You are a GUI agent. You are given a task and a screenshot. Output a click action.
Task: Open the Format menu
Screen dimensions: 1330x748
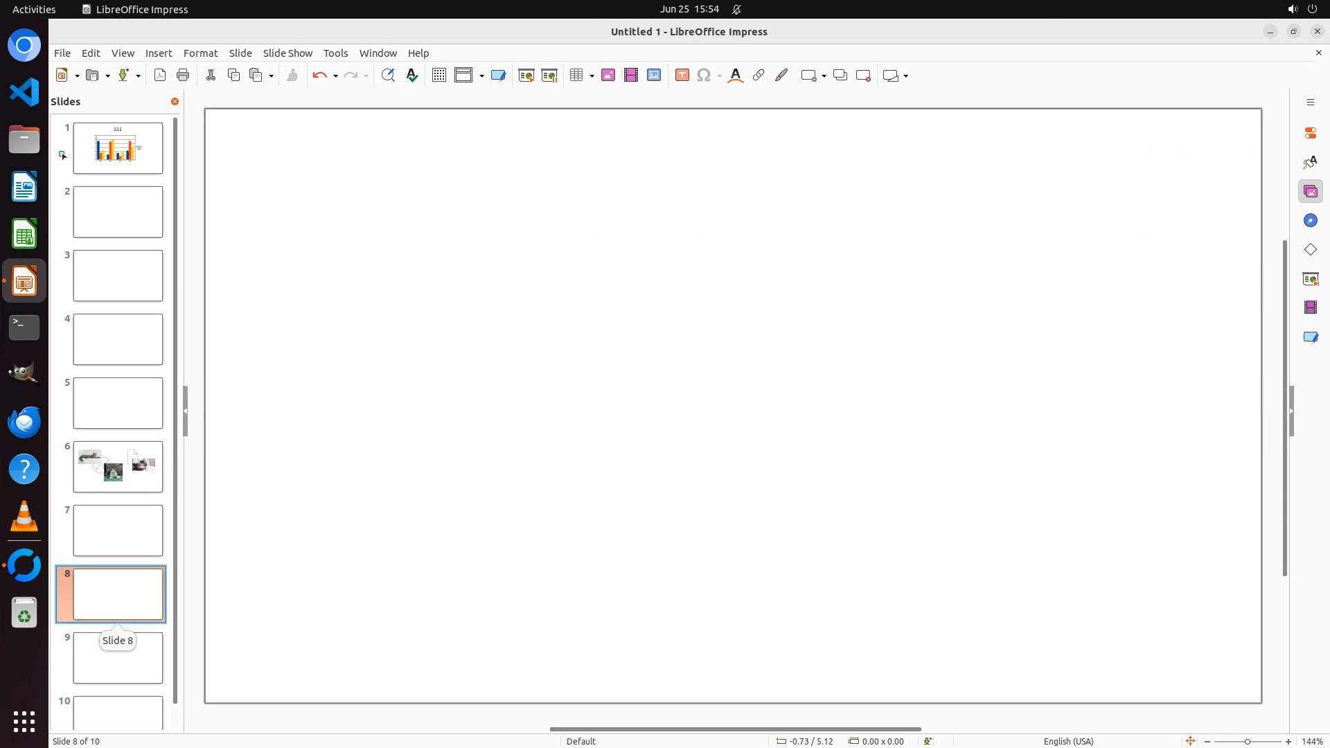(x=200, y=53)
